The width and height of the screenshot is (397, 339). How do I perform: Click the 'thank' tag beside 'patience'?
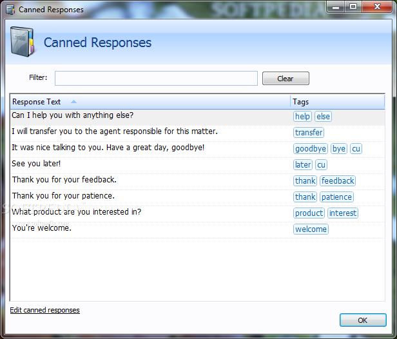pyautogui.click(x=305, y=197)
